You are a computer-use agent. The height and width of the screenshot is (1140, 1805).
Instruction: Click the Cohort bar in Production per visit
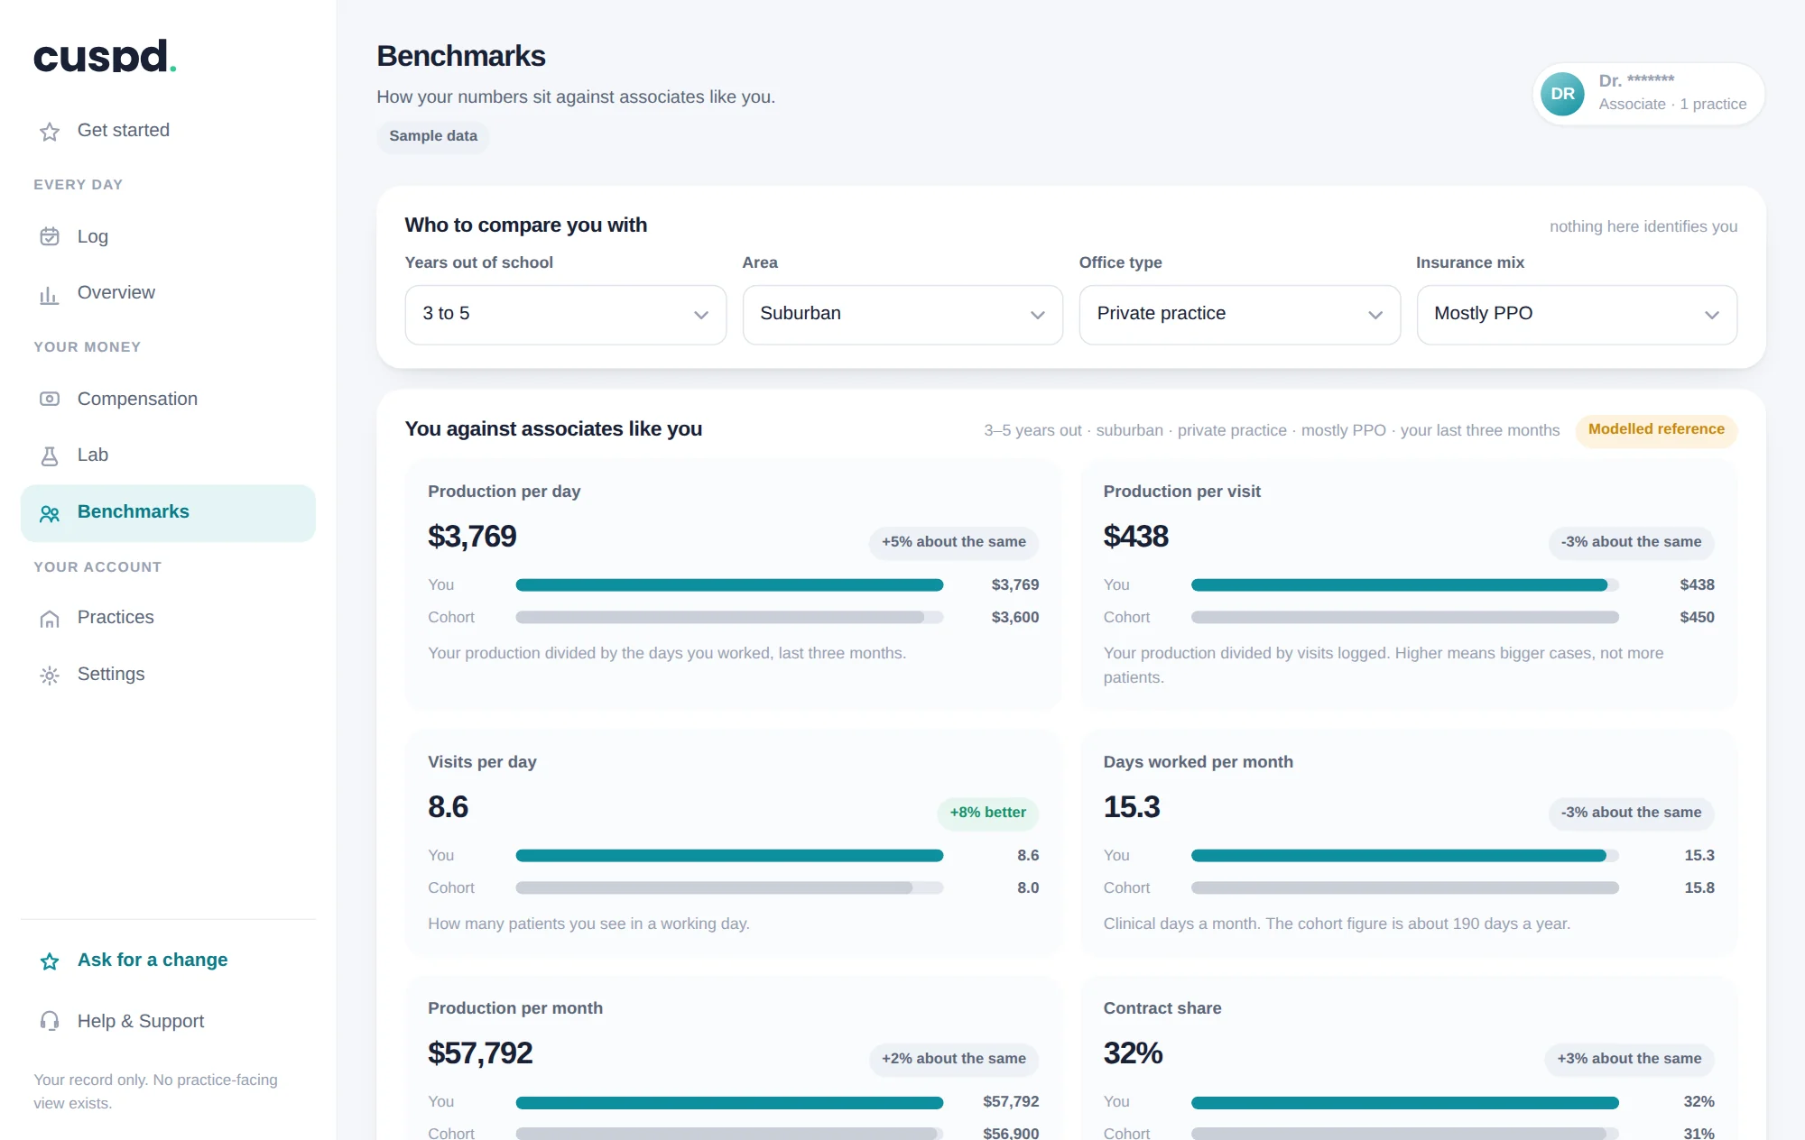(1405, 618)
